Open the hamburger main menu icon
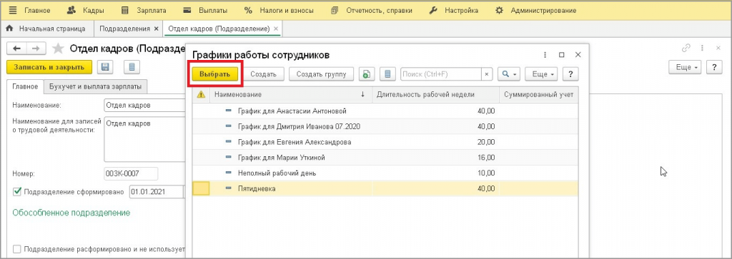 coord(13,10)
